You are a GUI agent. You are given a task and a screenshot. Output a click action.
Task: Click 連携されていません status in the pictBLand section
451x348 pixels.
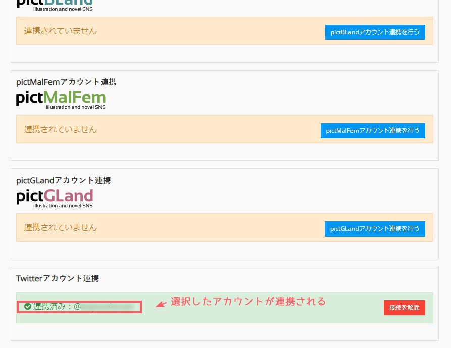tap(61, 31)
